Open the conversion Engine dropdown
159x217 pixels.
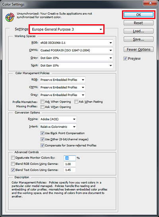(x=58, y=119)
